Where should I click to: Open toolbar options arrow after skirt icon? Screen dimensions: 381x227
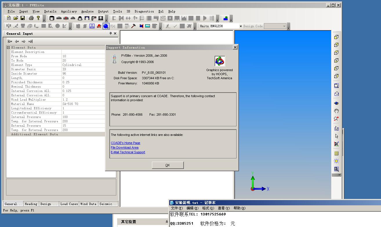click(106, 19)
